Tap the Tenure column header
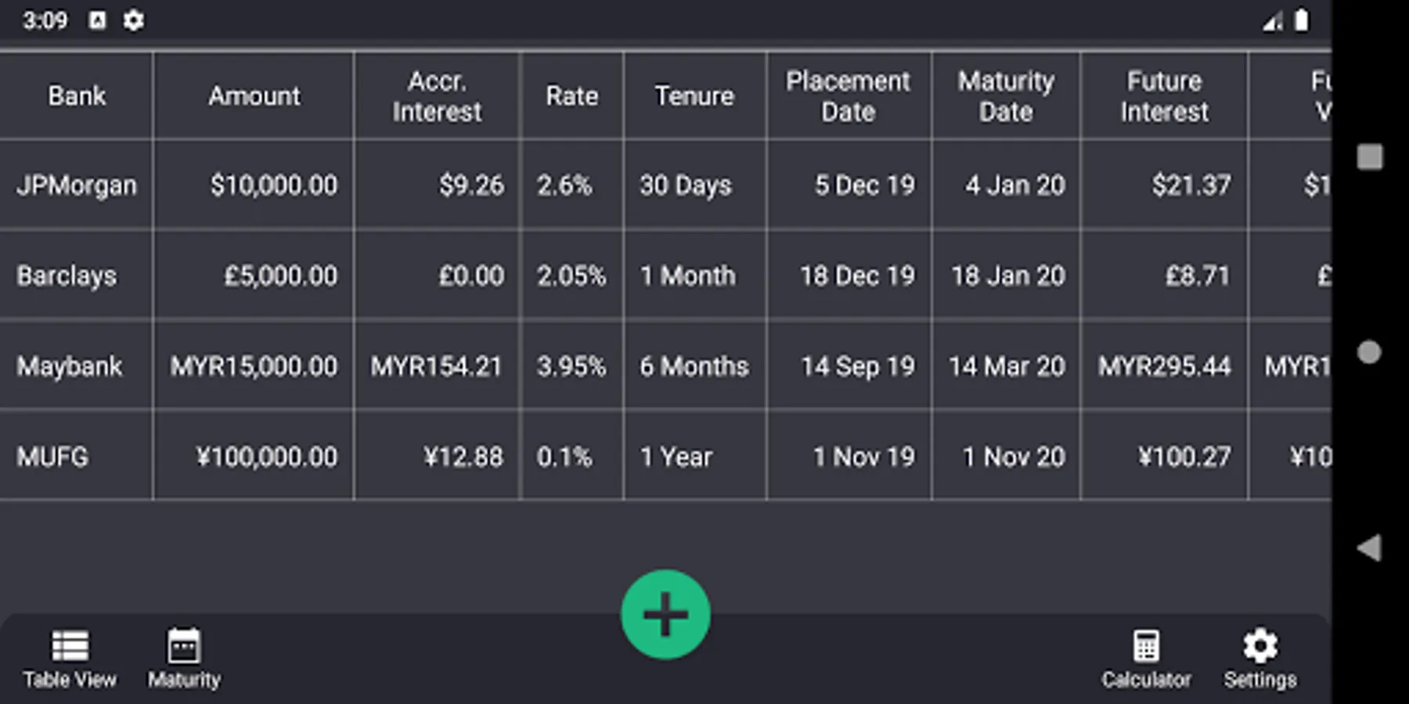1409x704 pixels. click(694, 96)
